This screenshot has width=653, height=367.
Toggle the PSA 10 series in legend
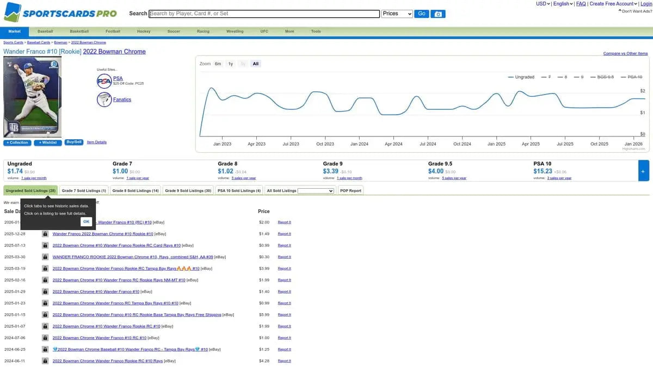[632, 77]
